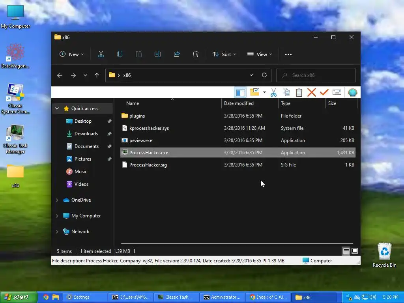Switch to Index of C:\U... Chrome taskbar button
The image size is (404, 303).
click(268, 297)
